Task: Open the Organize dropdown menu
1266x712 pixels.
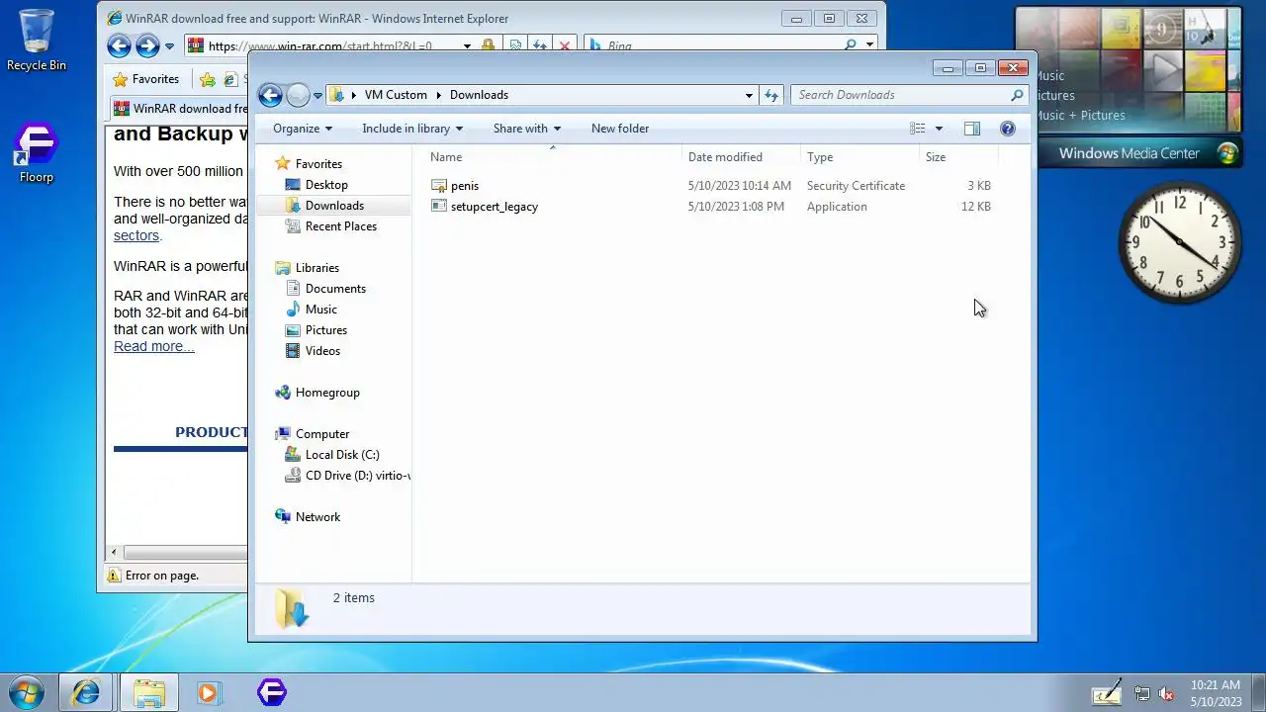Action: (303, 129)
